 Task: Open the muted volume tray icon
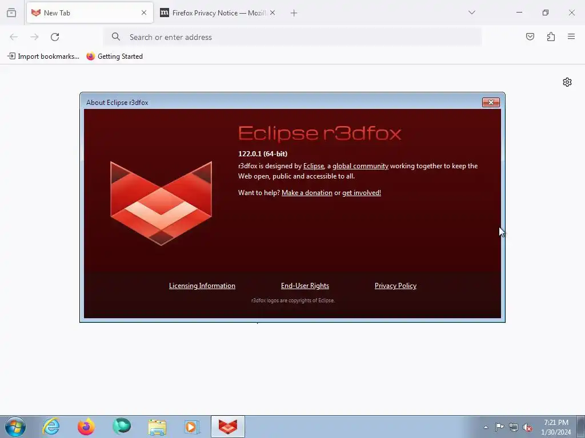(527, 427)
